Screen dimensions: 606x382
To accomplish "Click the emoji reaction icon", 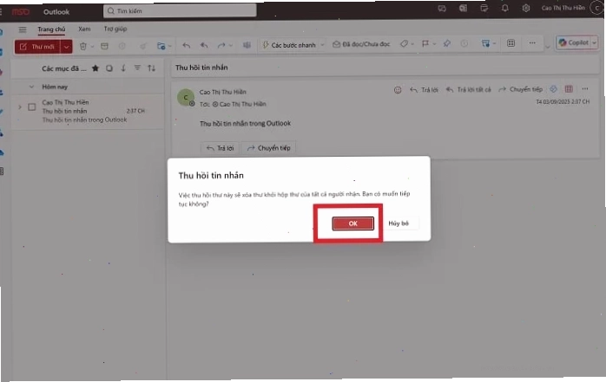I will 398,90.
